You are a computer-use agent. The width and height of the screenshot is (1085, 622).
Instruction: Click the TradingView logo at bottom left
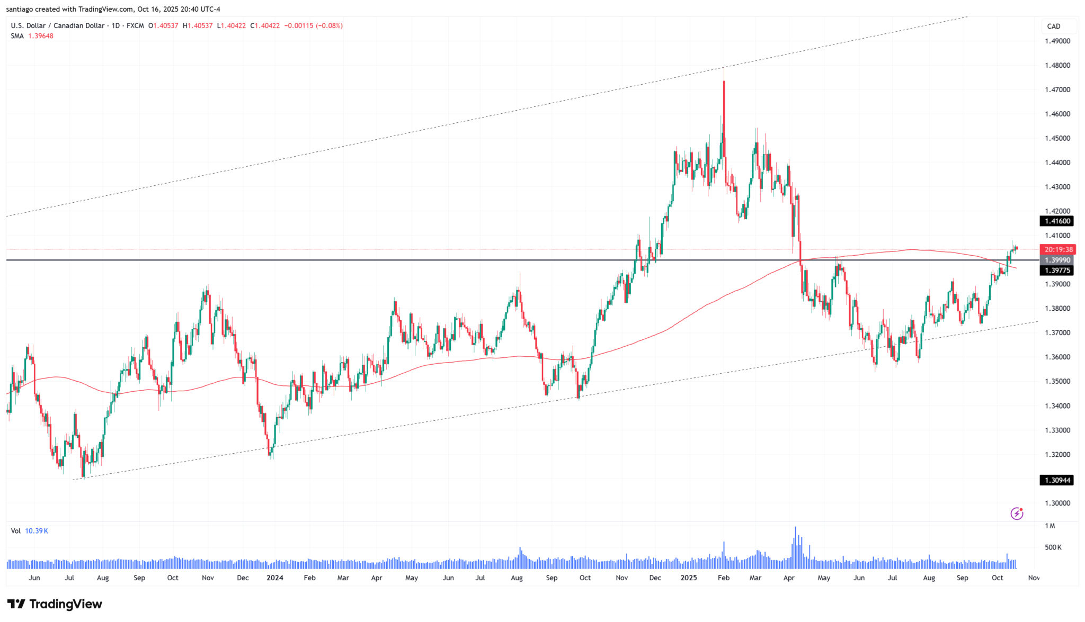tap(55, 604)
